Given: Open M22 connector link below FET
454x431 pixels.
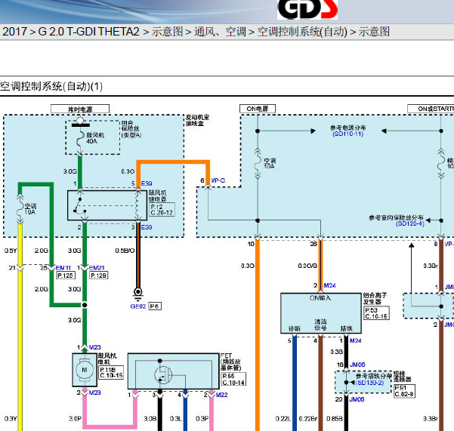Looking at the screenshot, I should point(221,395).
